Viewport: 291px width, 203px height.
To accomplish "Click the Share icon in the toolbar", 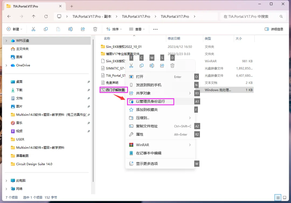I will coord(83,29).
